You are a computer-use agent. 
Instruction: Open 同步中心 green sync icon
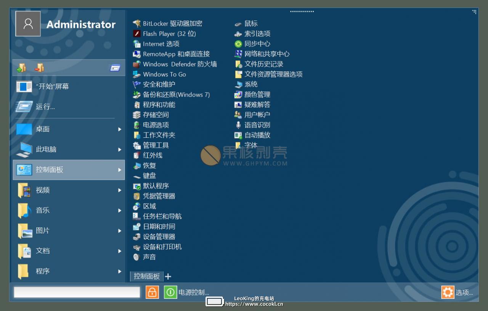click(238, 44)
